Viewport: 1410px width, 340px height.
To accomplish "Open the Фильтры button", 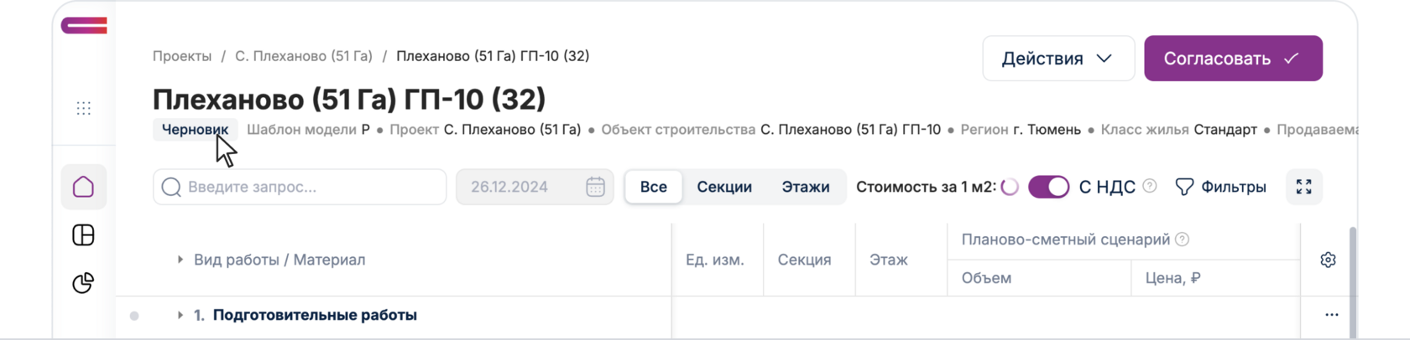I will [x=1220, y=187].
